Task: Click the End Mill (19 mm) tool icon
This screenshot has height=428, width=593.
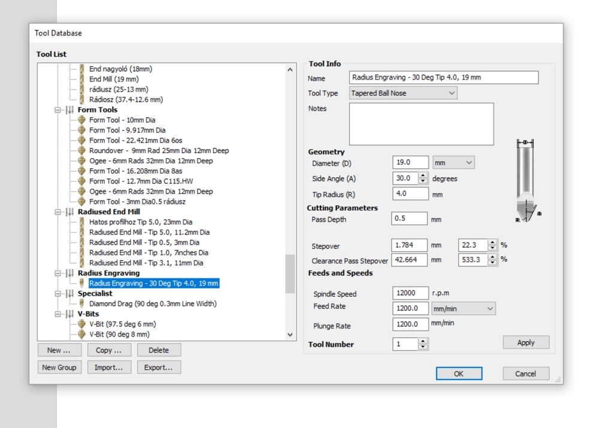Action: (82, 79)
